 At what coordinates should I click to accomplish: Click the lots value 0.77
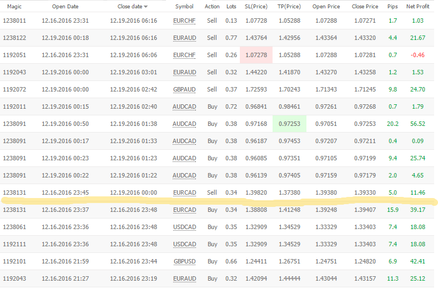tap(231, 38)
